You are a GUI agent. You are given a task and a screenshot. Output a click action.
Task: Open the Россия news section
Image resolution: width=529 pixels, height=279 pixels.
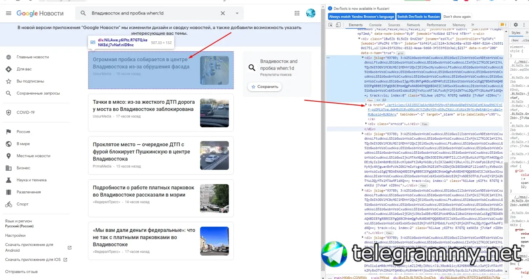click(x=23, y=132)
